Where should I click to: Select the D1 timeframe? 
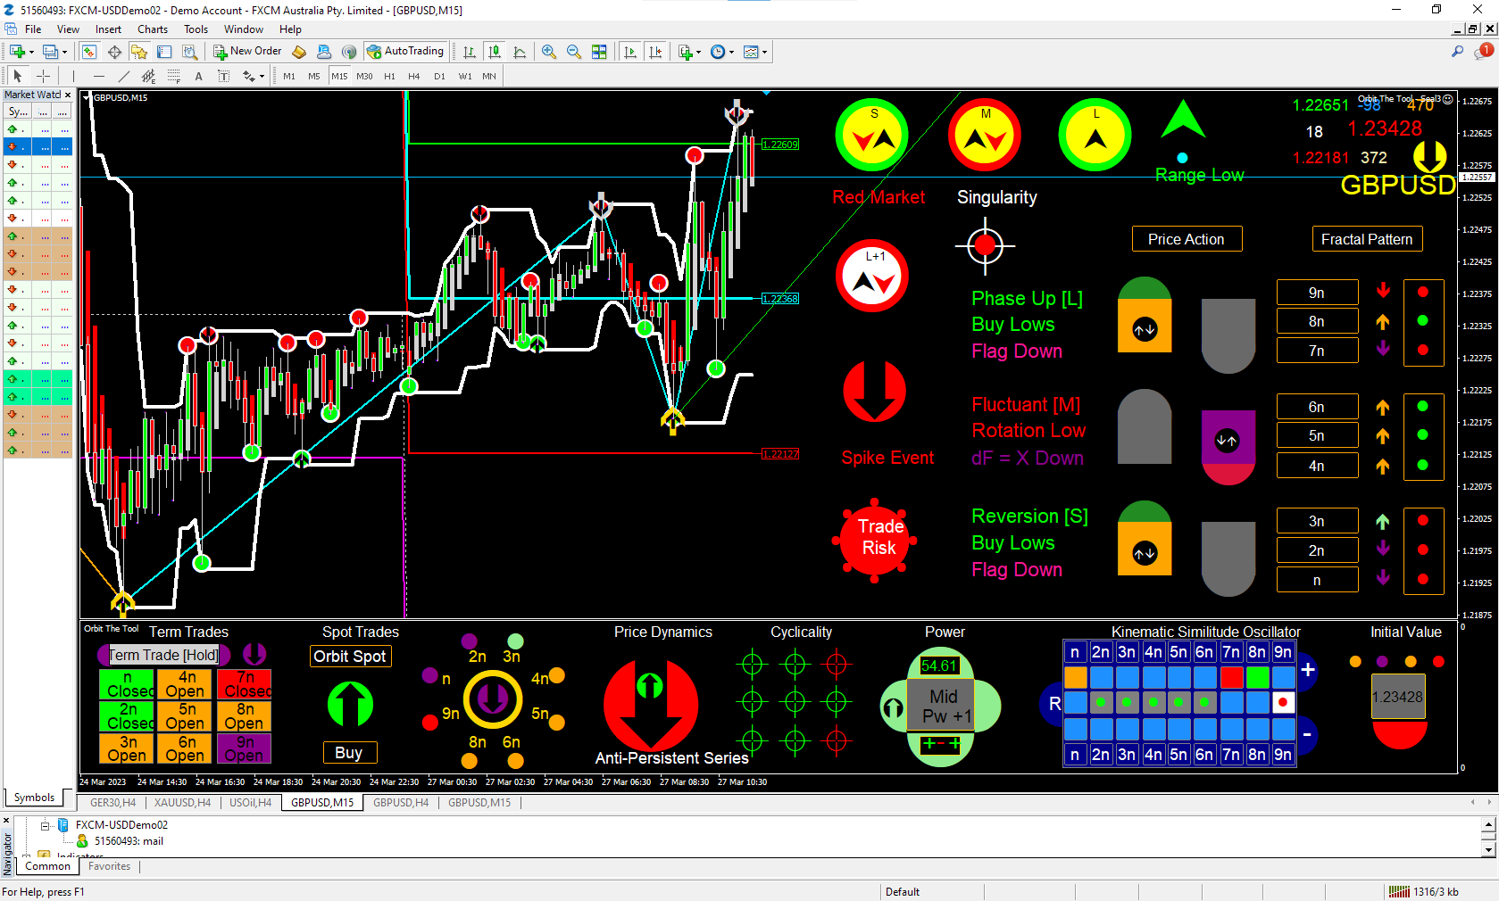(x=439, y=76)
